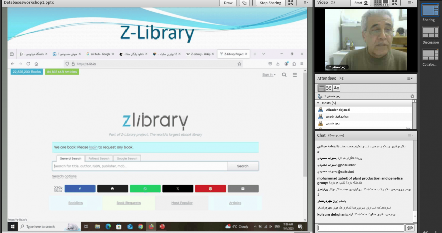Click the X share button
Viewport: 442px width, 233px height.
pos(178,189)
